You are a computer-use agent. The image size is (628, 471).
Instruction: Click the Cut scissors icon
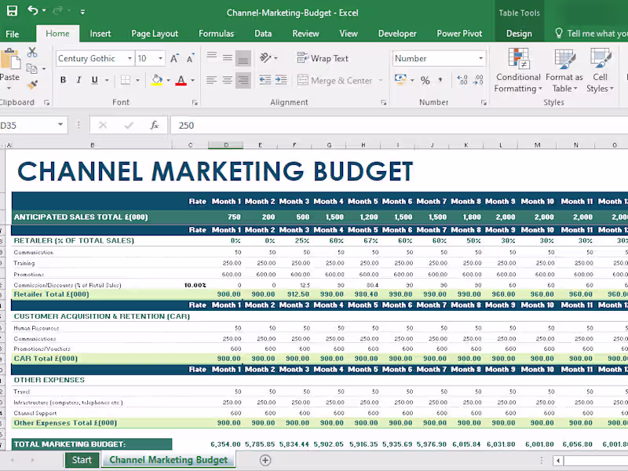point(32,53)
